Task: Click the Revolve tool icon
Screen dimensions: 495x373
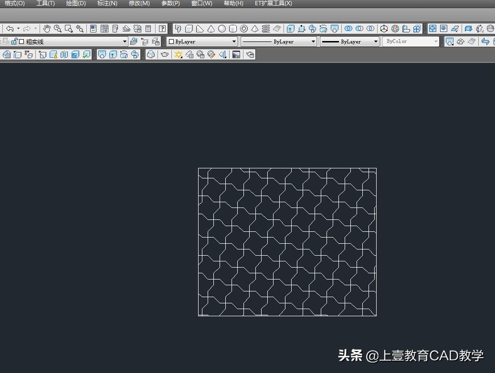Action: coord(323,29)
